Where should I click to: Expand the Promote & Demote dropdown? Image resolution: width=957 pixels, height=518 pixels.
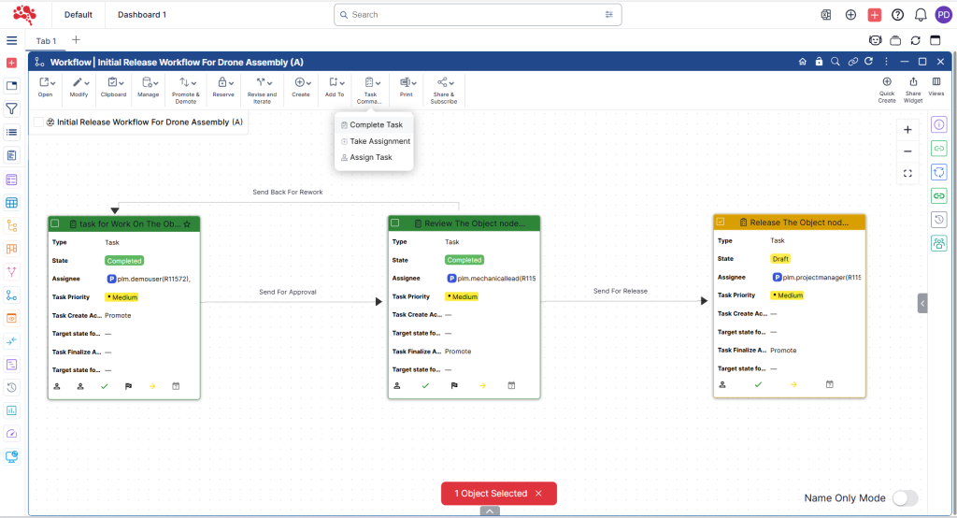pos(185,83)
